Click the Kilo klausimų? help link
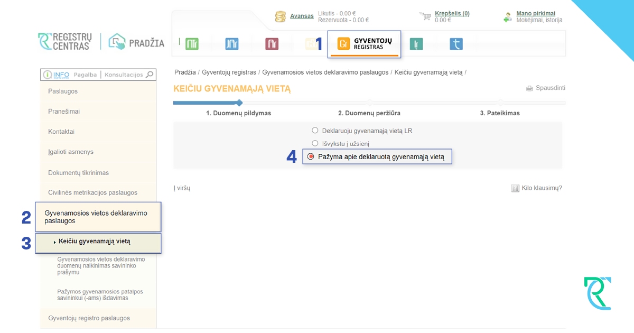The width and height of the screenshot is (634, 333). [x=537, y=188]
